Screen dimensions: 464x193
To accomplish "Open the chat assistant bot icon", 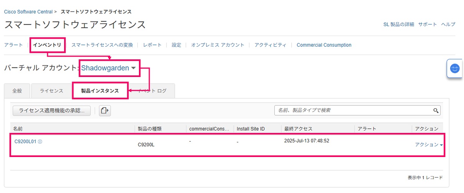I will tap(455, 69).
